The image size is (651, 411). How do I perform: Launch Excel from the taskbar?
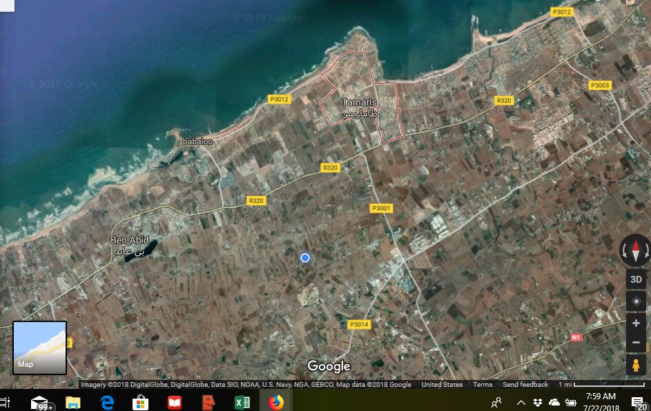coord(242,402)
